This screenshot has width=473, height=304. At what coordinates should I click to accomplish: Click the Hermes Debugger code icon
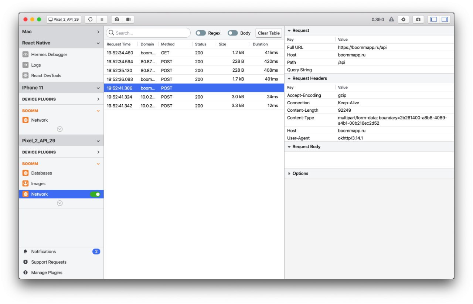pyautogui.click(x=25, y=54)
